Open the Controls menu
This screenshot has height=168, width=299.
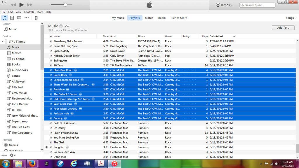point(29,12)
